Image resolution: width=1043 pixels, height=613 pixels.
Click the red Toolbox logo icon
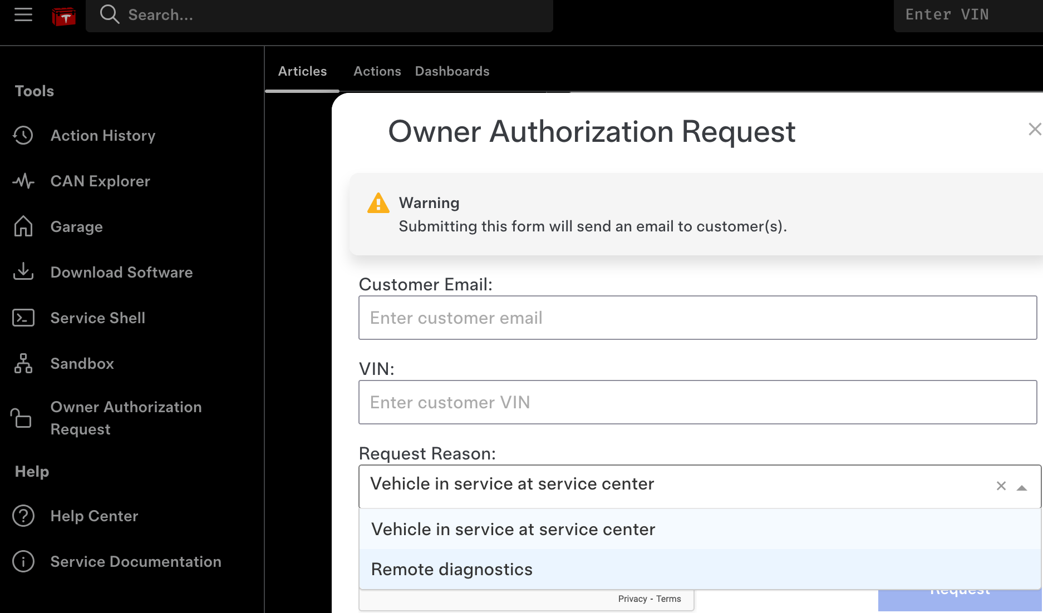[x=64, y=16]
